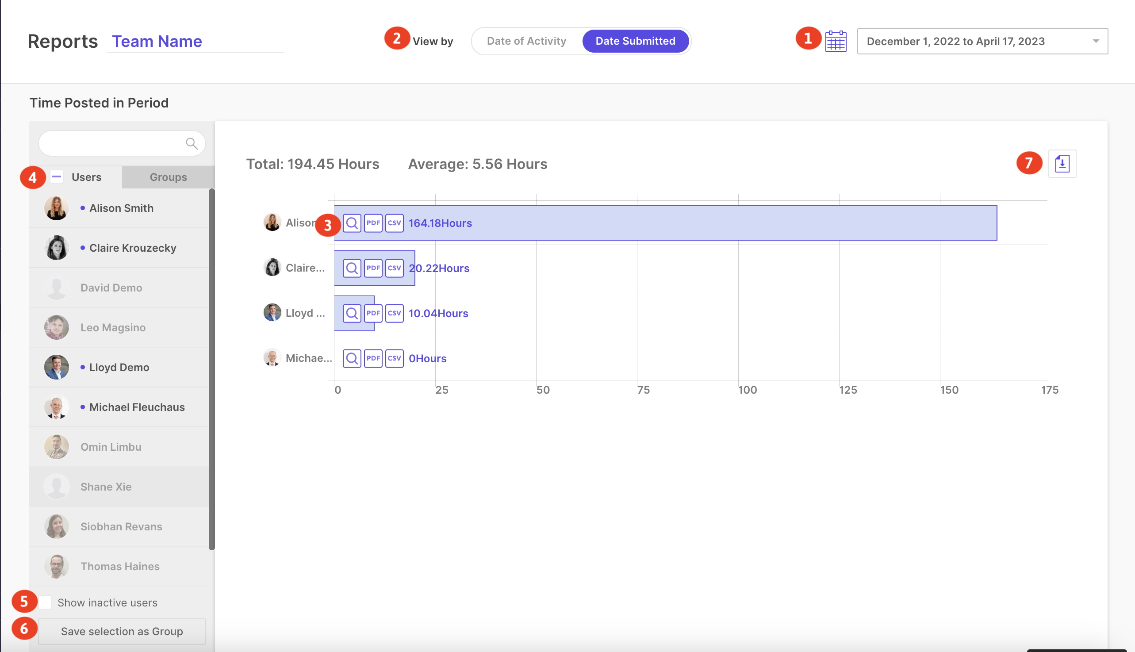Export Alison's hours as CSV
This screenshot has height=652, width=1135.
pos(395,223)
